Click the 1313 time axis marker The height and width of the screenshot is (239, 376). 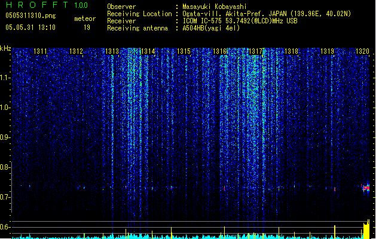tap(112, 51)
